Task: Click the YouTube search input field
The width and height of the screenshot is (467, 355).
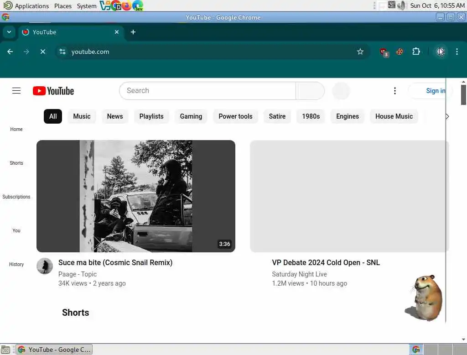Action: (x=208, y=91)
